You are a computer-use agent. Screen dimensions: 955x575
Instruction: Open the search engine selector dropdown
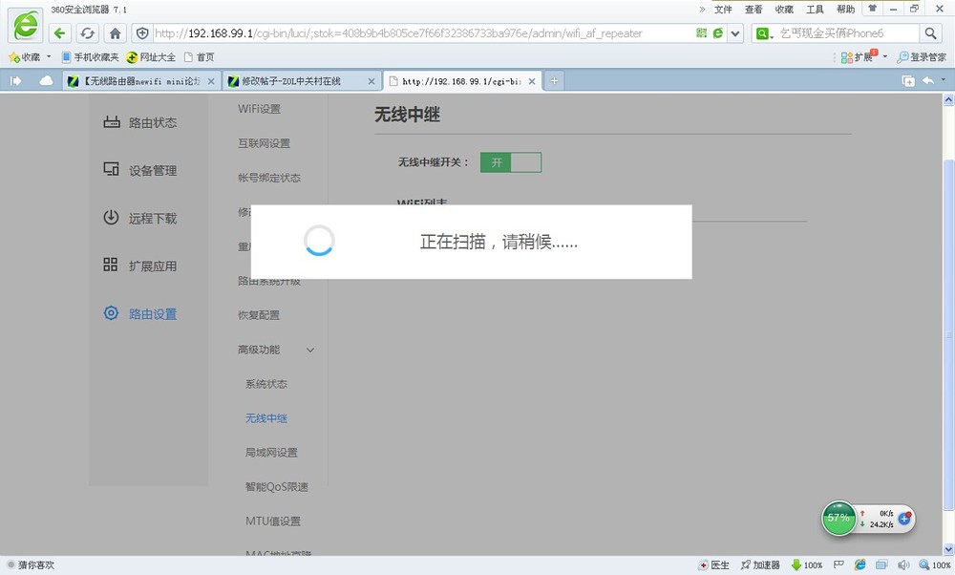click(764, 33)
